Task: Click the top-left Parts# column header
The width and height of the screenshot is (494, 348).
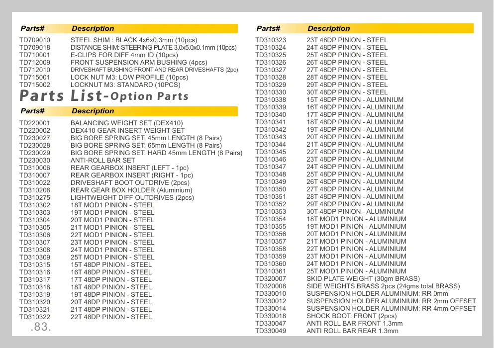Action: click(32, 28)
